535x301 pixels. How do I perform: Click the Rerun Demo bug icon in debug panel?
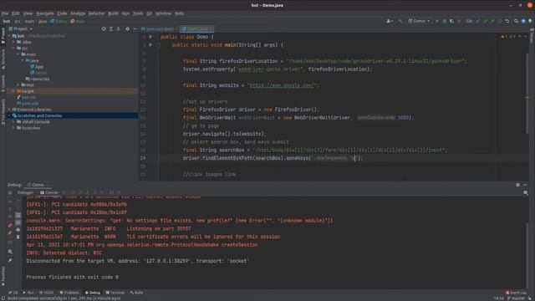(10, 193)
